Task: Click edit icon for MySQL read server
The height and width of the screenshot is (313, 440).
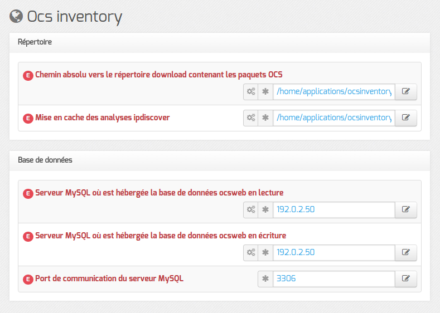Action: 406,209
